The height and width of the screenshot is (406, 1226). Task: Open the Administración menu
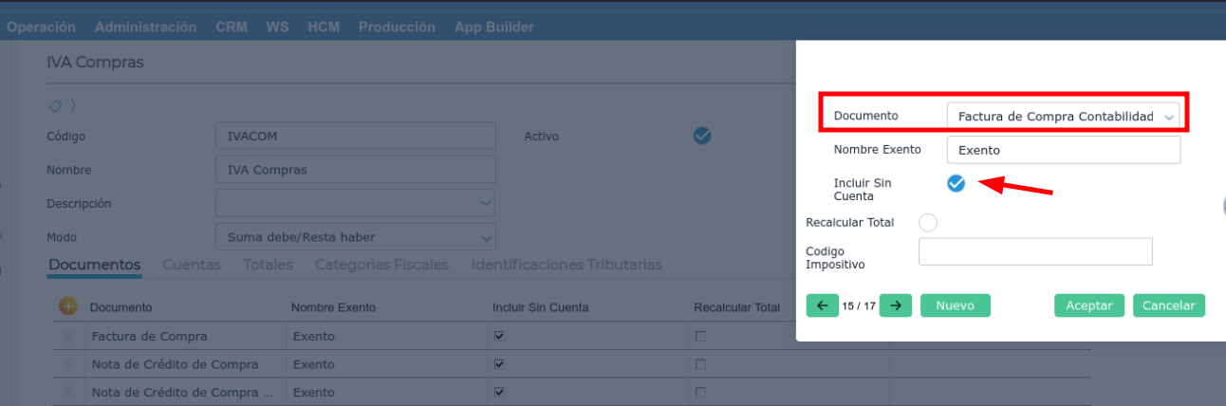tap(145, 28)
